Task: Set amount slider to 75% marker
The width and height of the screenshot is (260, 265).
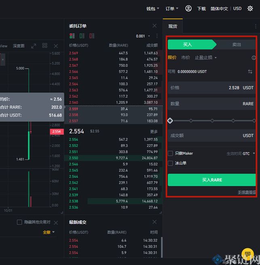Action: click(x=233, y=121)
